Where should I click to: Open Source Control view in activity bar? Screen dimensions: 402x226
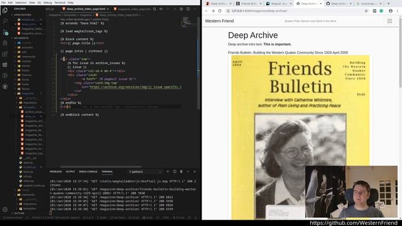pyautogui.click(x=5, y=32)
